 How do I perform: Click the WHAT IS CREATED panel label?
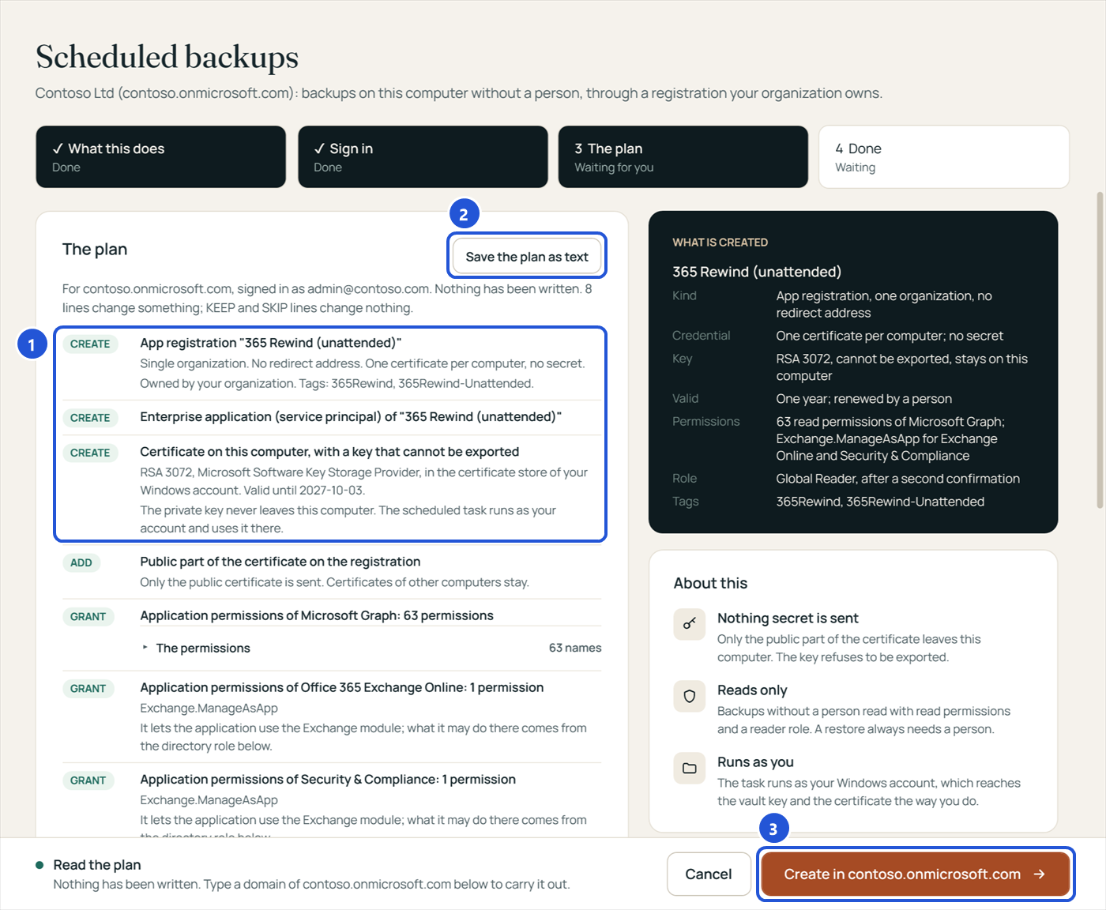click(720, 243)
